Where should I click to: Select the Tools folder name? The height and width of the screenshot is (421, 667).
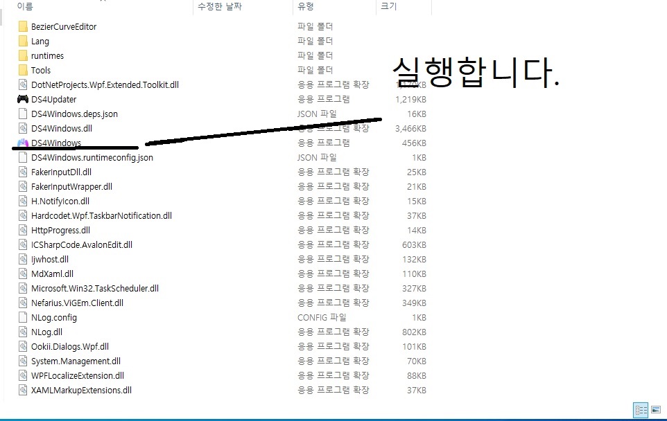coord(41,70)
